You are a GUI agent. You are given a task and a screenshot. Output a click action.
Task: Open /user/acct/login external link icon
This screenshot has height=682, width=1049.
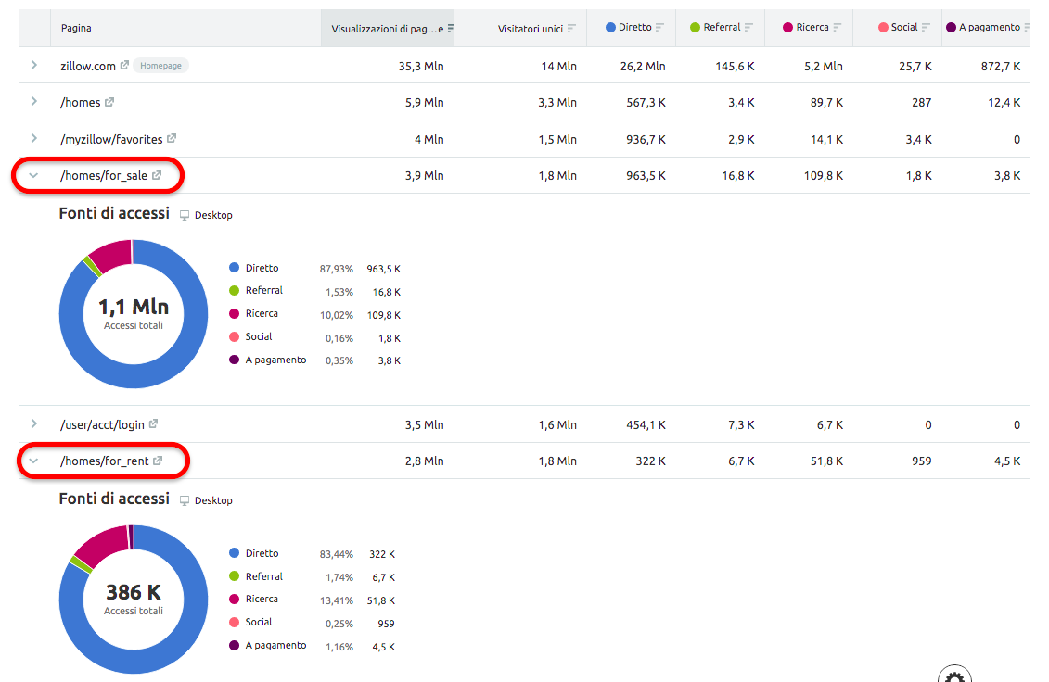tap(153, 424)
